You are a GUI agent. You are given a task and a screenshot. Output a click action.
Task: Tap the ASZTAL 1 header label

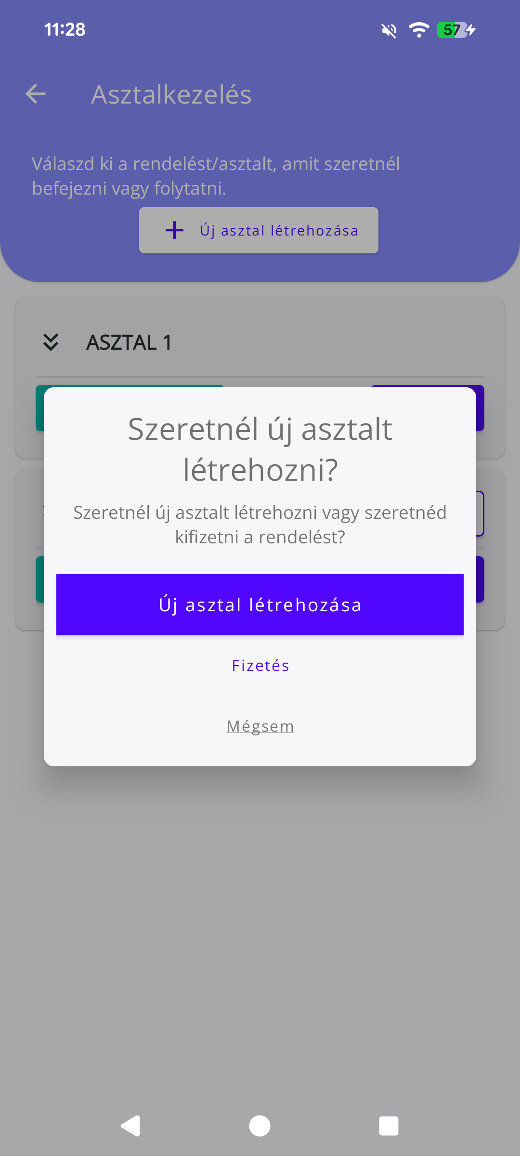point(129,342)
